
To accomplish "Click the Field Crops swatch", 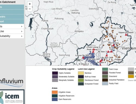I will [105, 69].
